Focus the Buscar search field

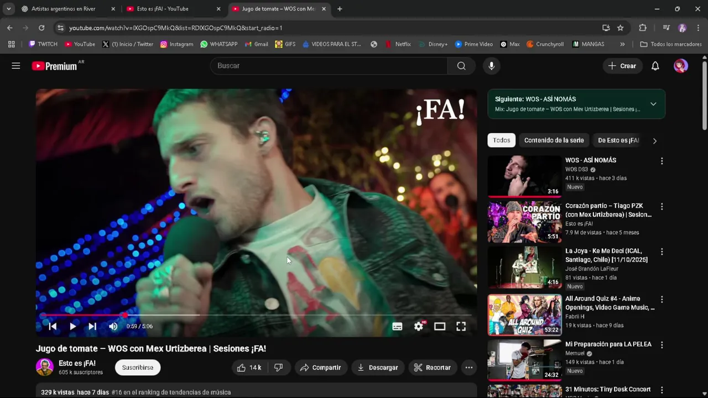(x=329, y=66)
